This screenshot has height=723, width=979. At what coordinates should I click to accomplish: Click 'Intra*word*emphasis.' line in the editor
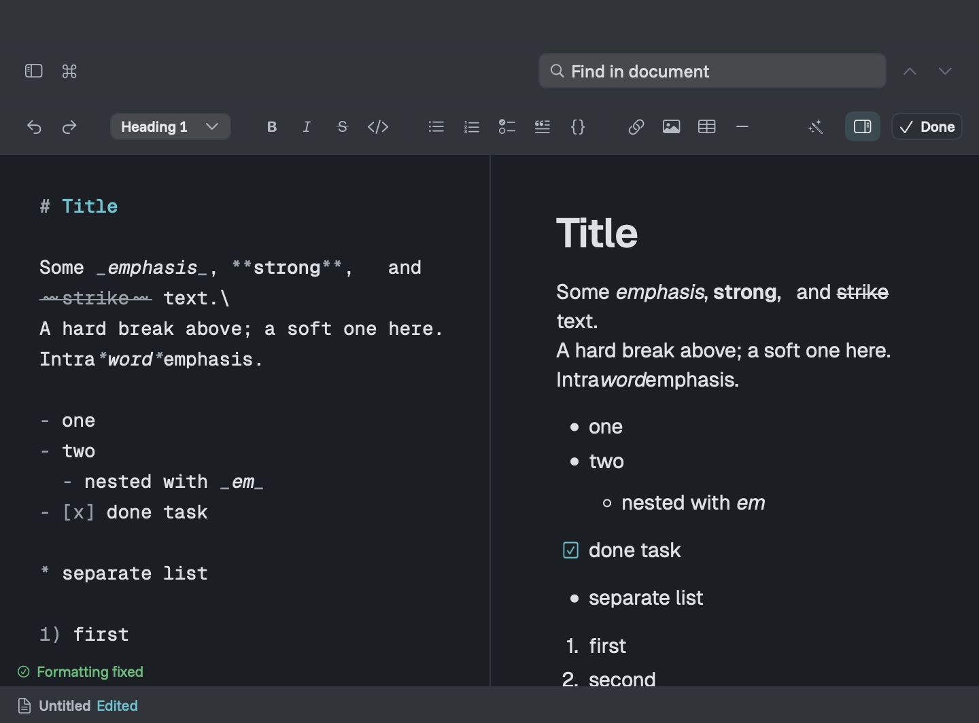click(151, 359)
